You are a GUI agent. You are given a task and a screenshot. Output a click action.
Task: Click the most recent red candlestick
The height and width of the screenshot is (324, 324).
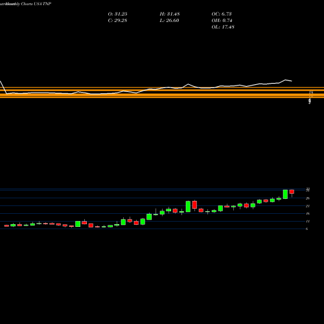(x=292, y=192)
